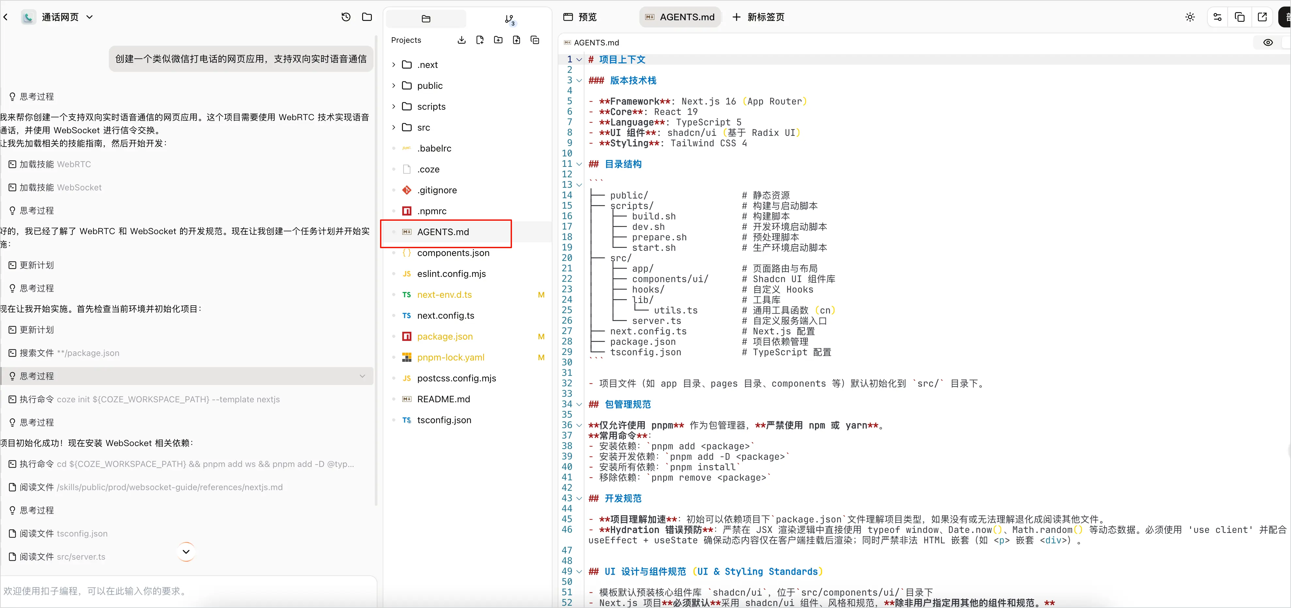Image resolution: width=1291 pixels, height=608 pixels.
Task: Toggle markdown preview with the eye icon
Action: [1268, 42]
